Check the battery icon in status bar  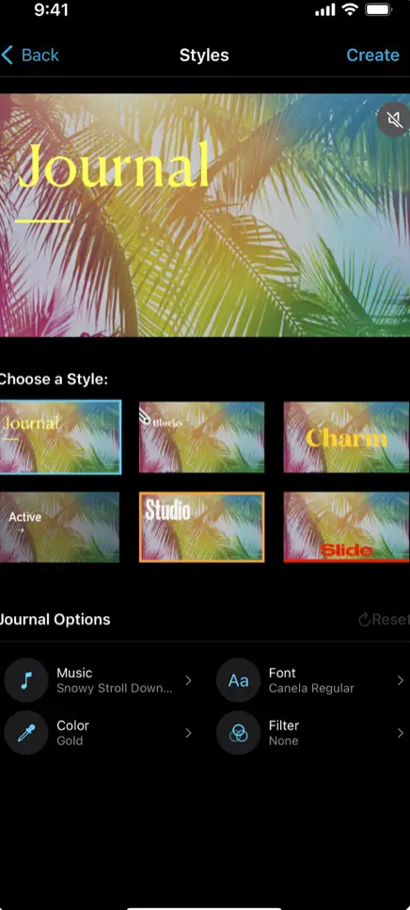pyautogui.click(x=379, y=9)
